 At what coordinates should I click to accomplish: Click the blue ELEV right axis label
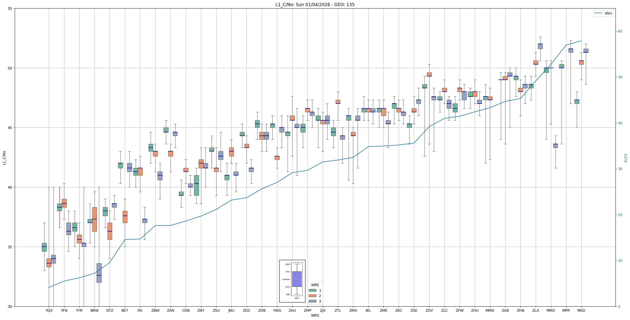point(626,158)
